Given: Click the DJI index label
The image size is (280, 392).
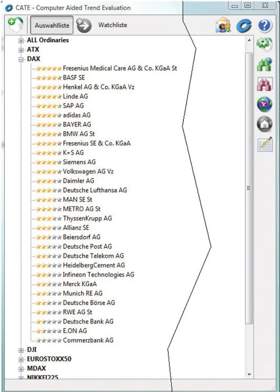Looking at the screenshot, I should 32,349.
